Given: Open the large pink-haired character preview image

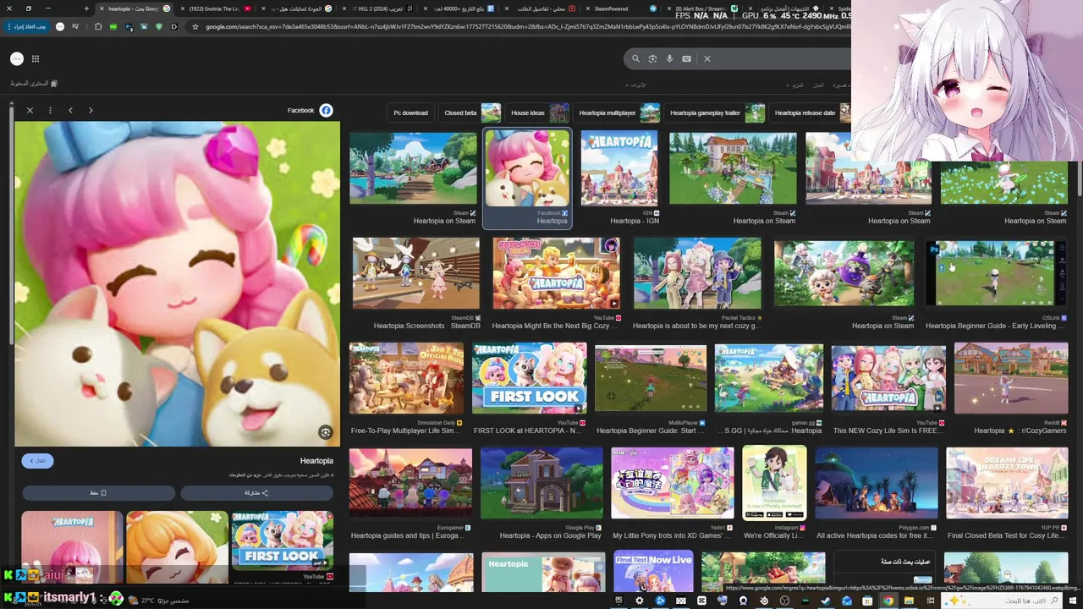Looking at the screenshot, I should (177, 283).
